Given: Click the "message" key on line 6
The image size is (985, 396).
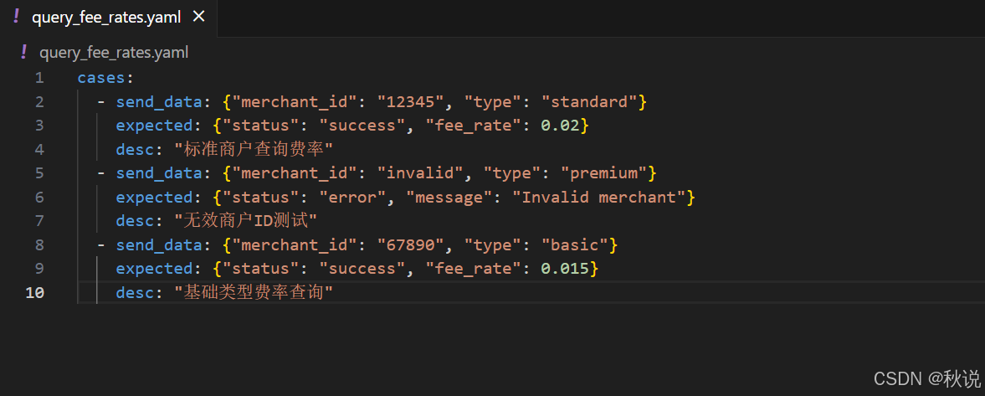Looking at the screenshot, I should (x=449, y=198).
